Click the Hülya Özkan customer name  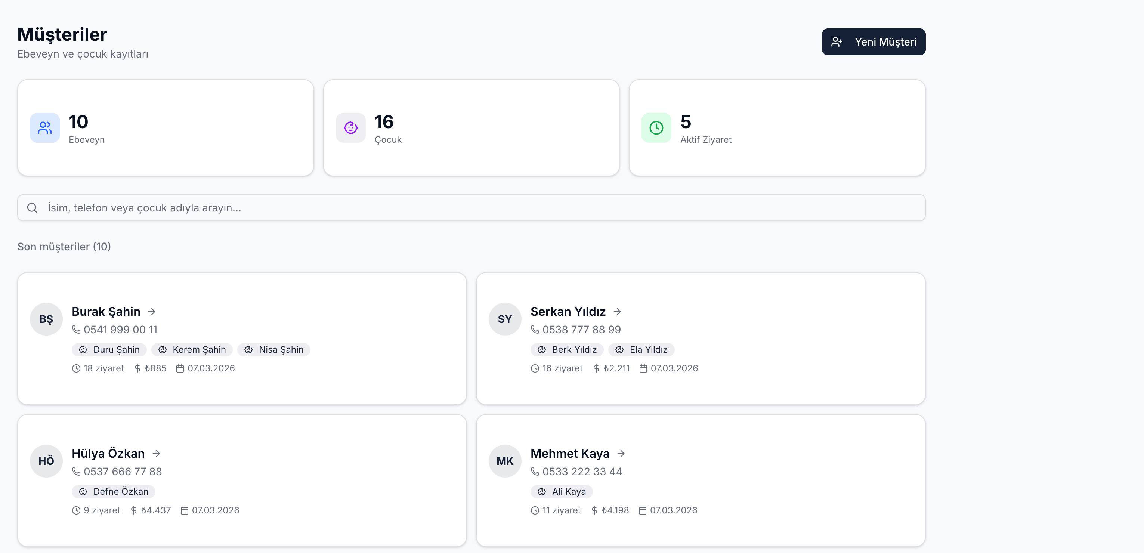[x=108, y=454]
